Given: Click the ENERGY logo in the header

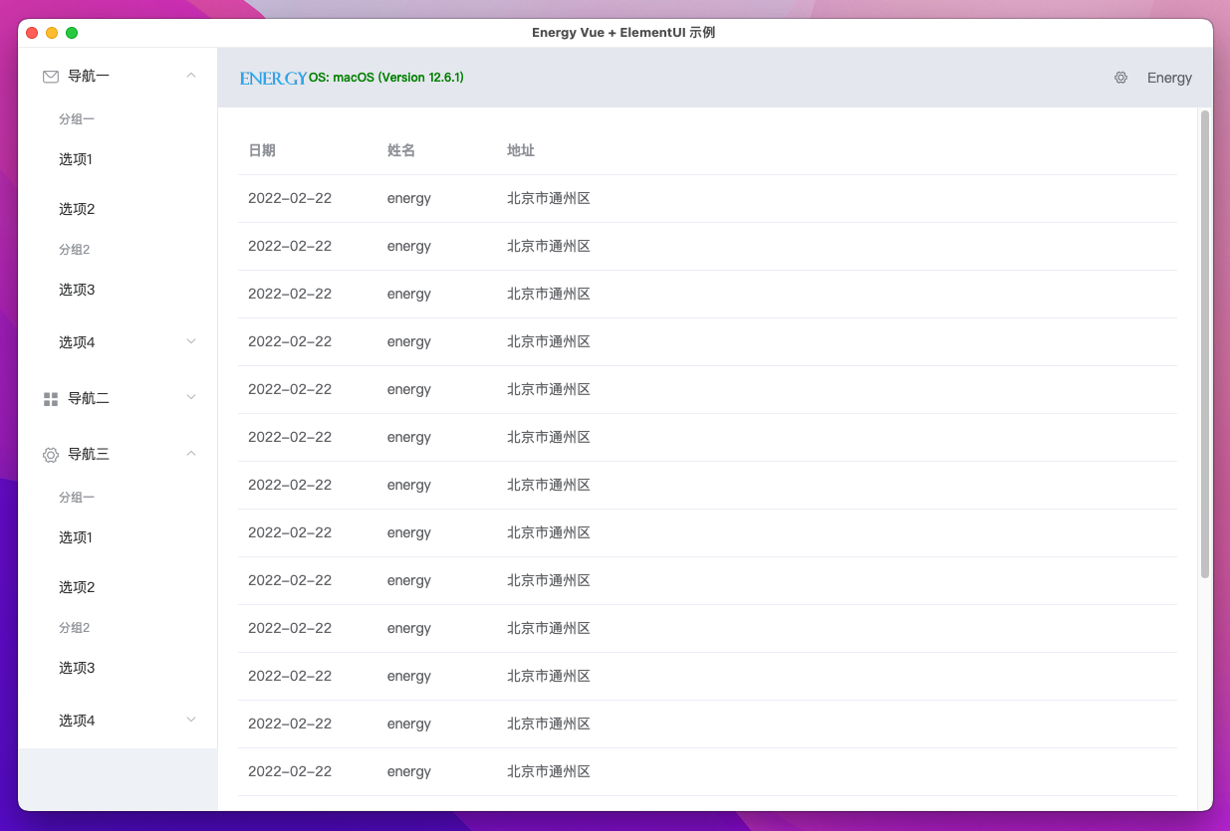Looking at the screenshot, I should 274,78.
